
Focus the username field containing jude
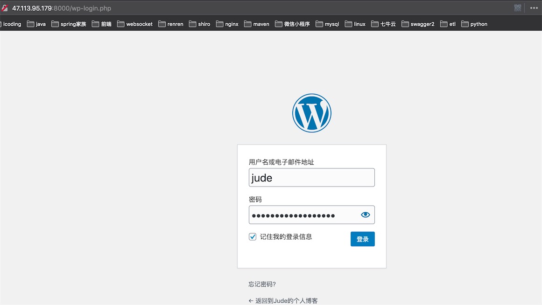click(311, 178)
